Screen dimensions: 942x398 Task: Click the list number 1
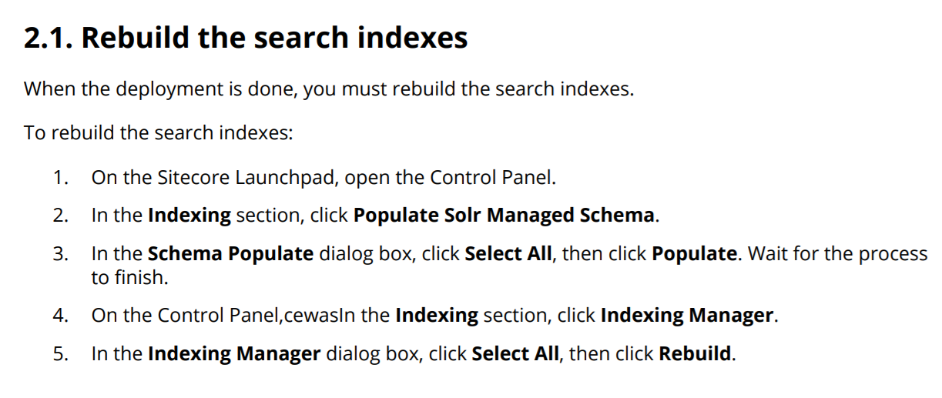[x=60, y=178]
